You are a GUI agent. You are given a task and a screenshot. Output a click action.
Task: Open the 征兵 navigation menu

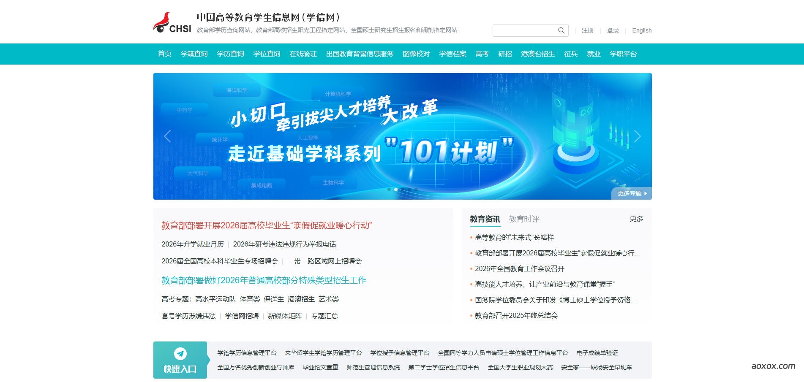[x=571, y=54]
